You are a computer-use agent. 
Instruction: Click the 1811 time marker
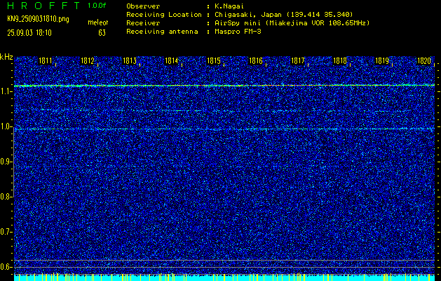click(46, 61)
